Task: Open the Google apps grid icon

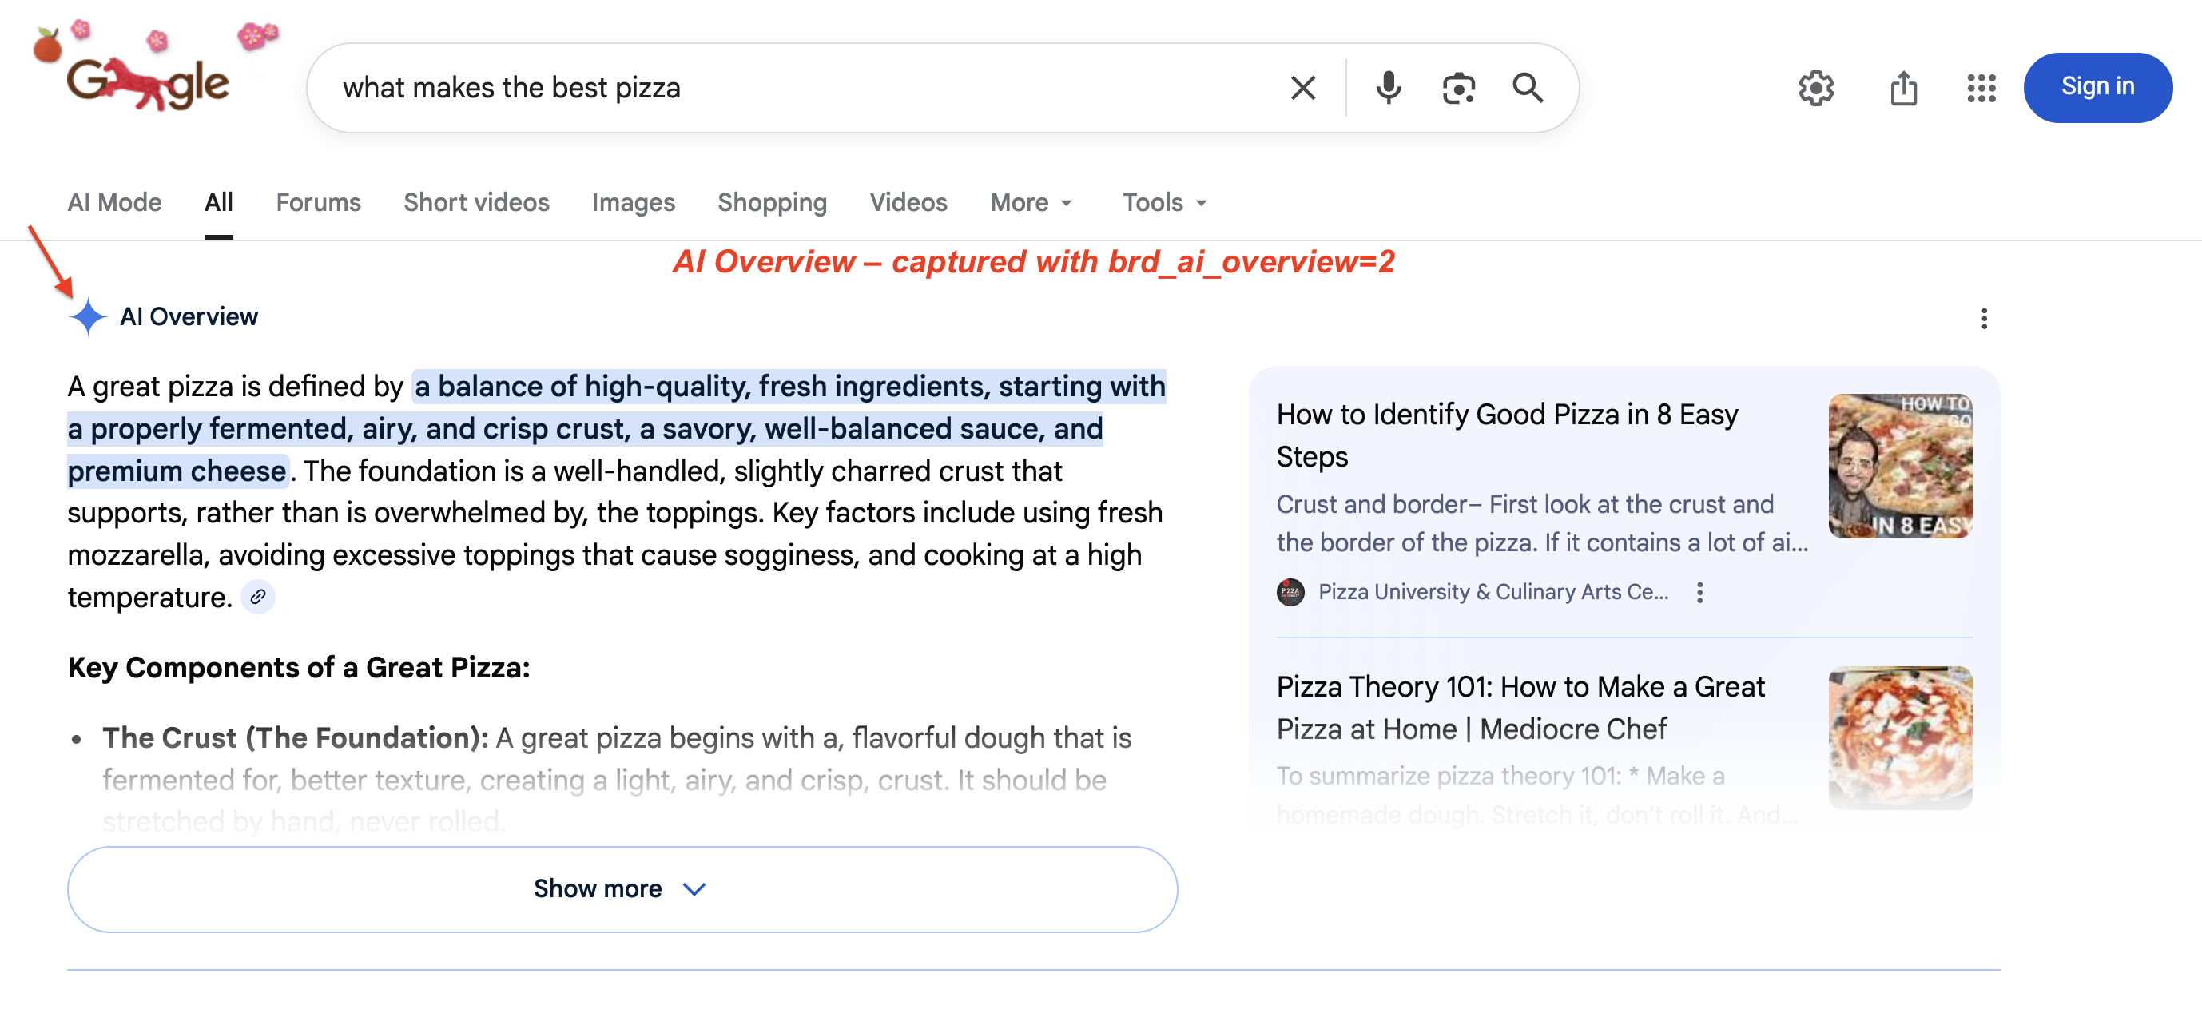Action: [1981, 88]
